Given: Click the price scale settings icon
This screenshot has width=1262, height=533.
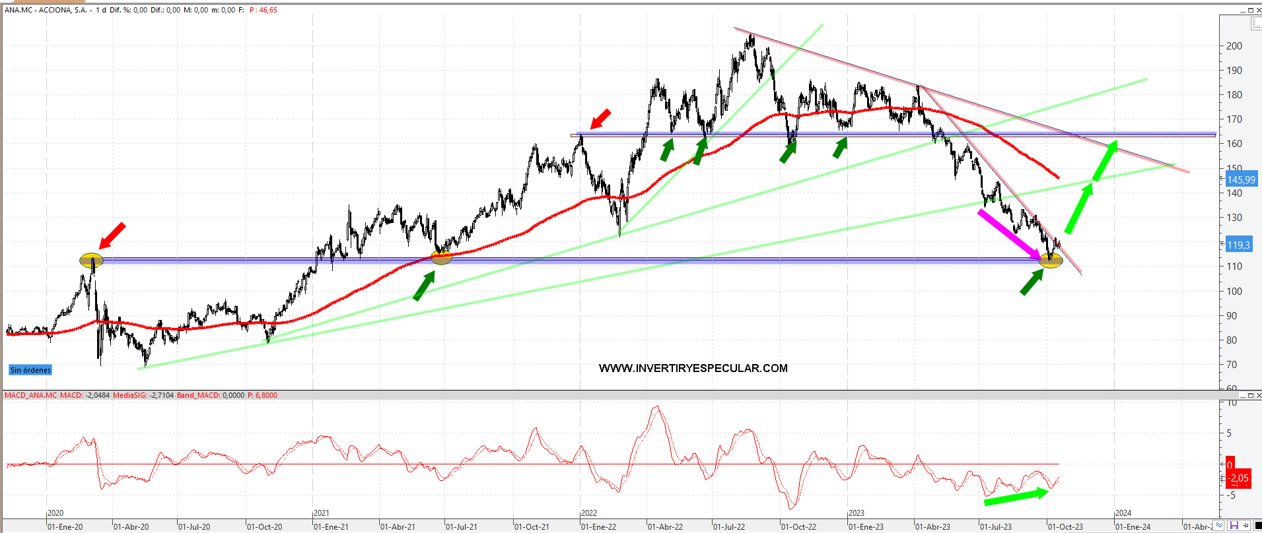Looking at the screenshot, I should point(1255,24).
